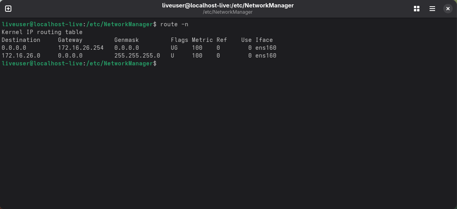Show the tab overview grid
The image size is (457, 209).
point(417,9)
